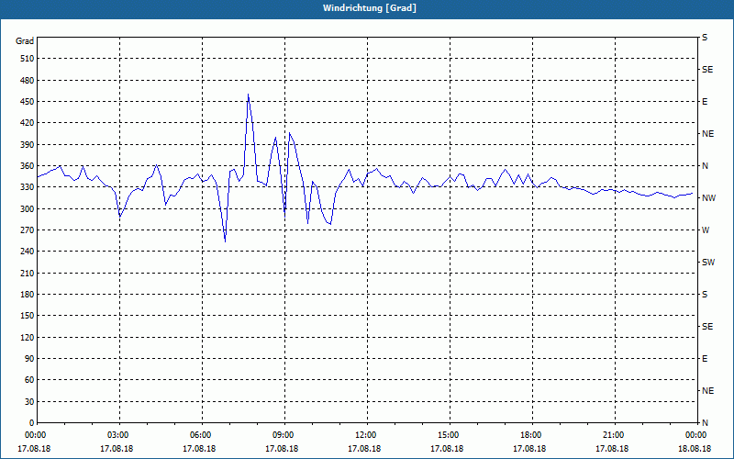Select the W compass label on right axis
The image size is (734, 459).
tap(706, 230)
